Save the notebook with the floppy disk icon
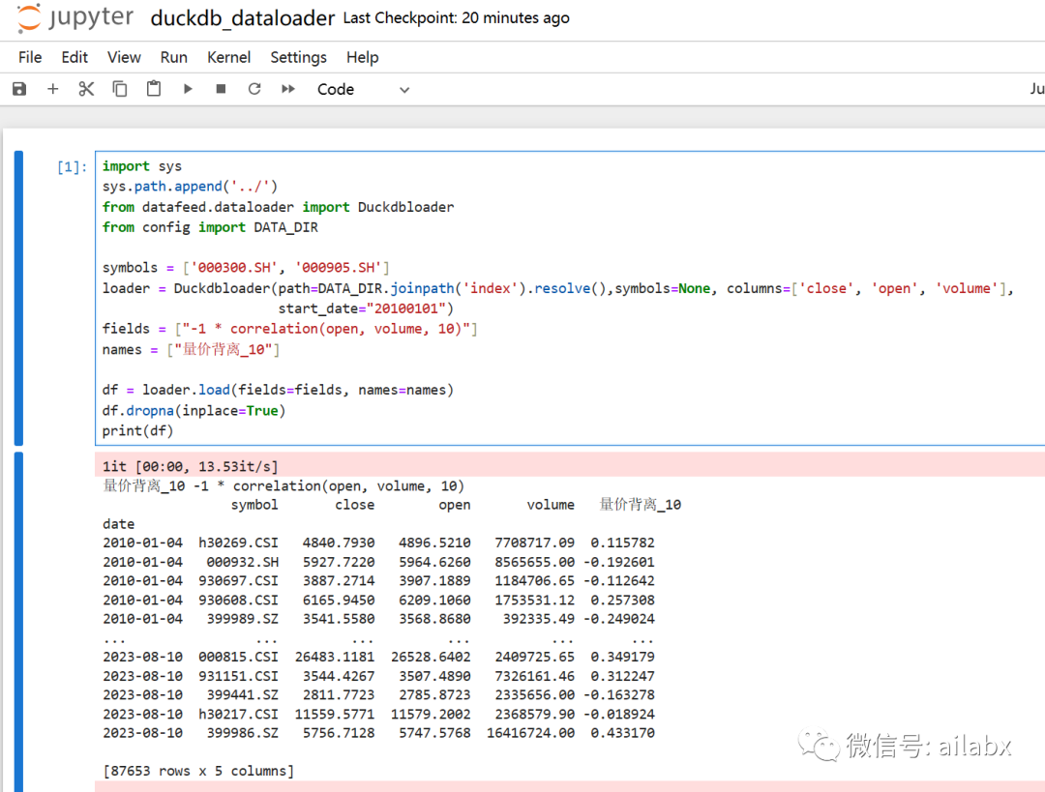Viewport: 1045px width, 792px height. (x=19, y=89)
